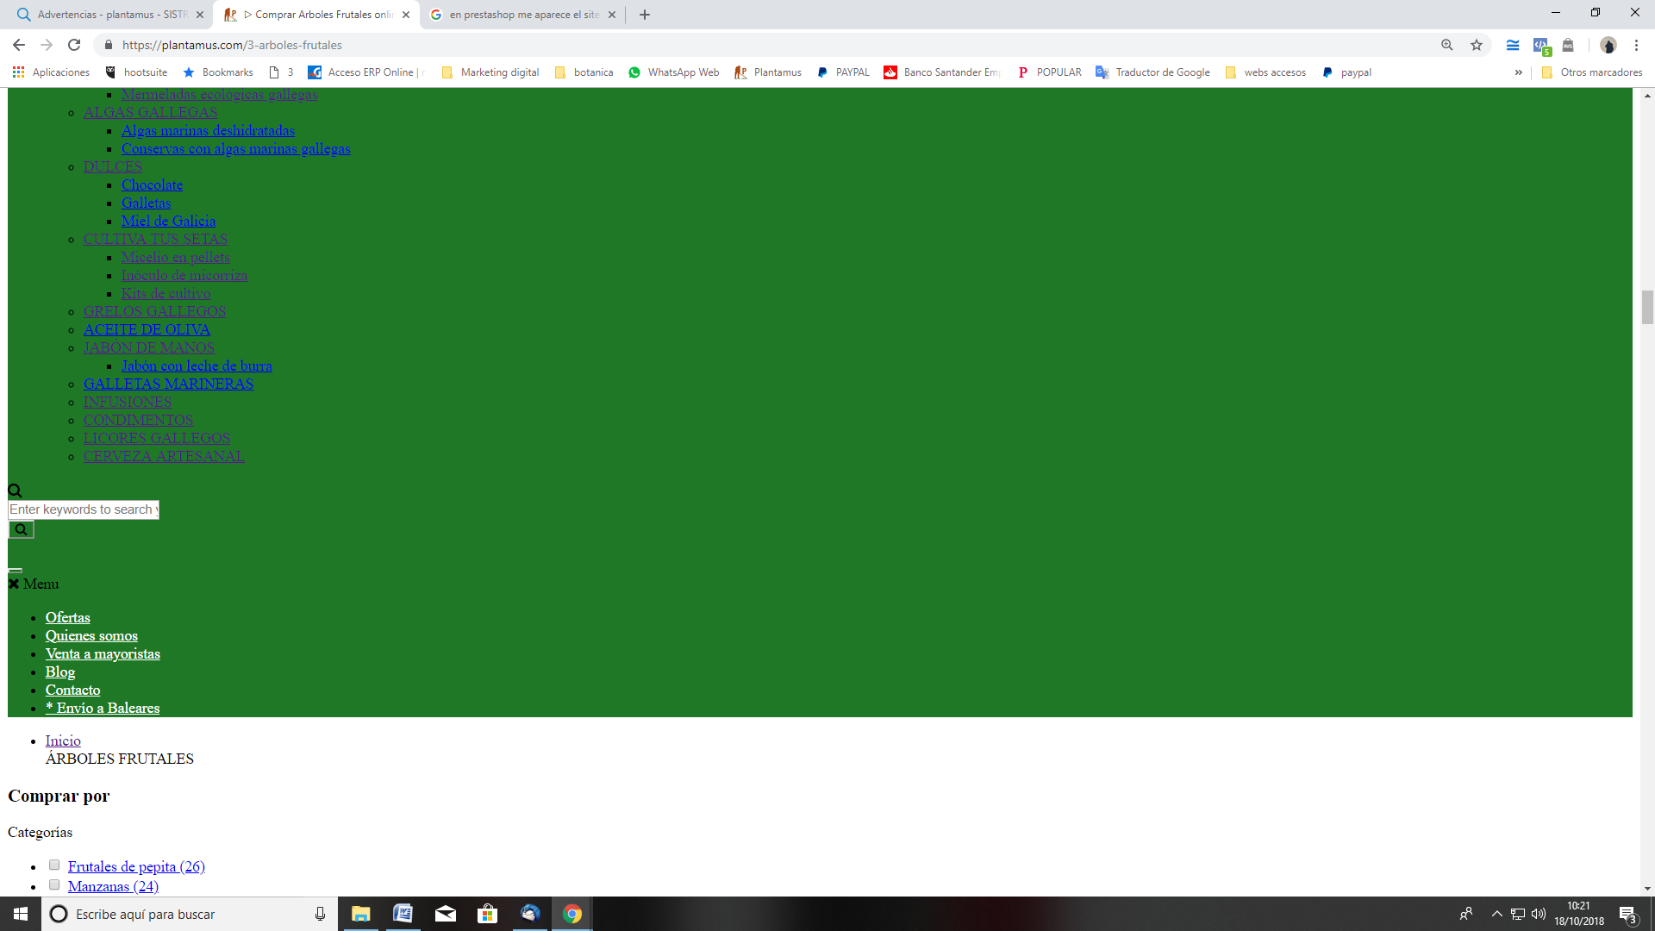Open File Explorer from taskbar
Screen dimensions: 1655x931
coord(360,914)
